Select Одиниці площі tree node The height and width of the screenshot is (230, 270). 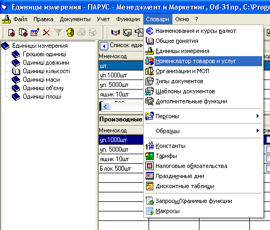tap(42, 96)
